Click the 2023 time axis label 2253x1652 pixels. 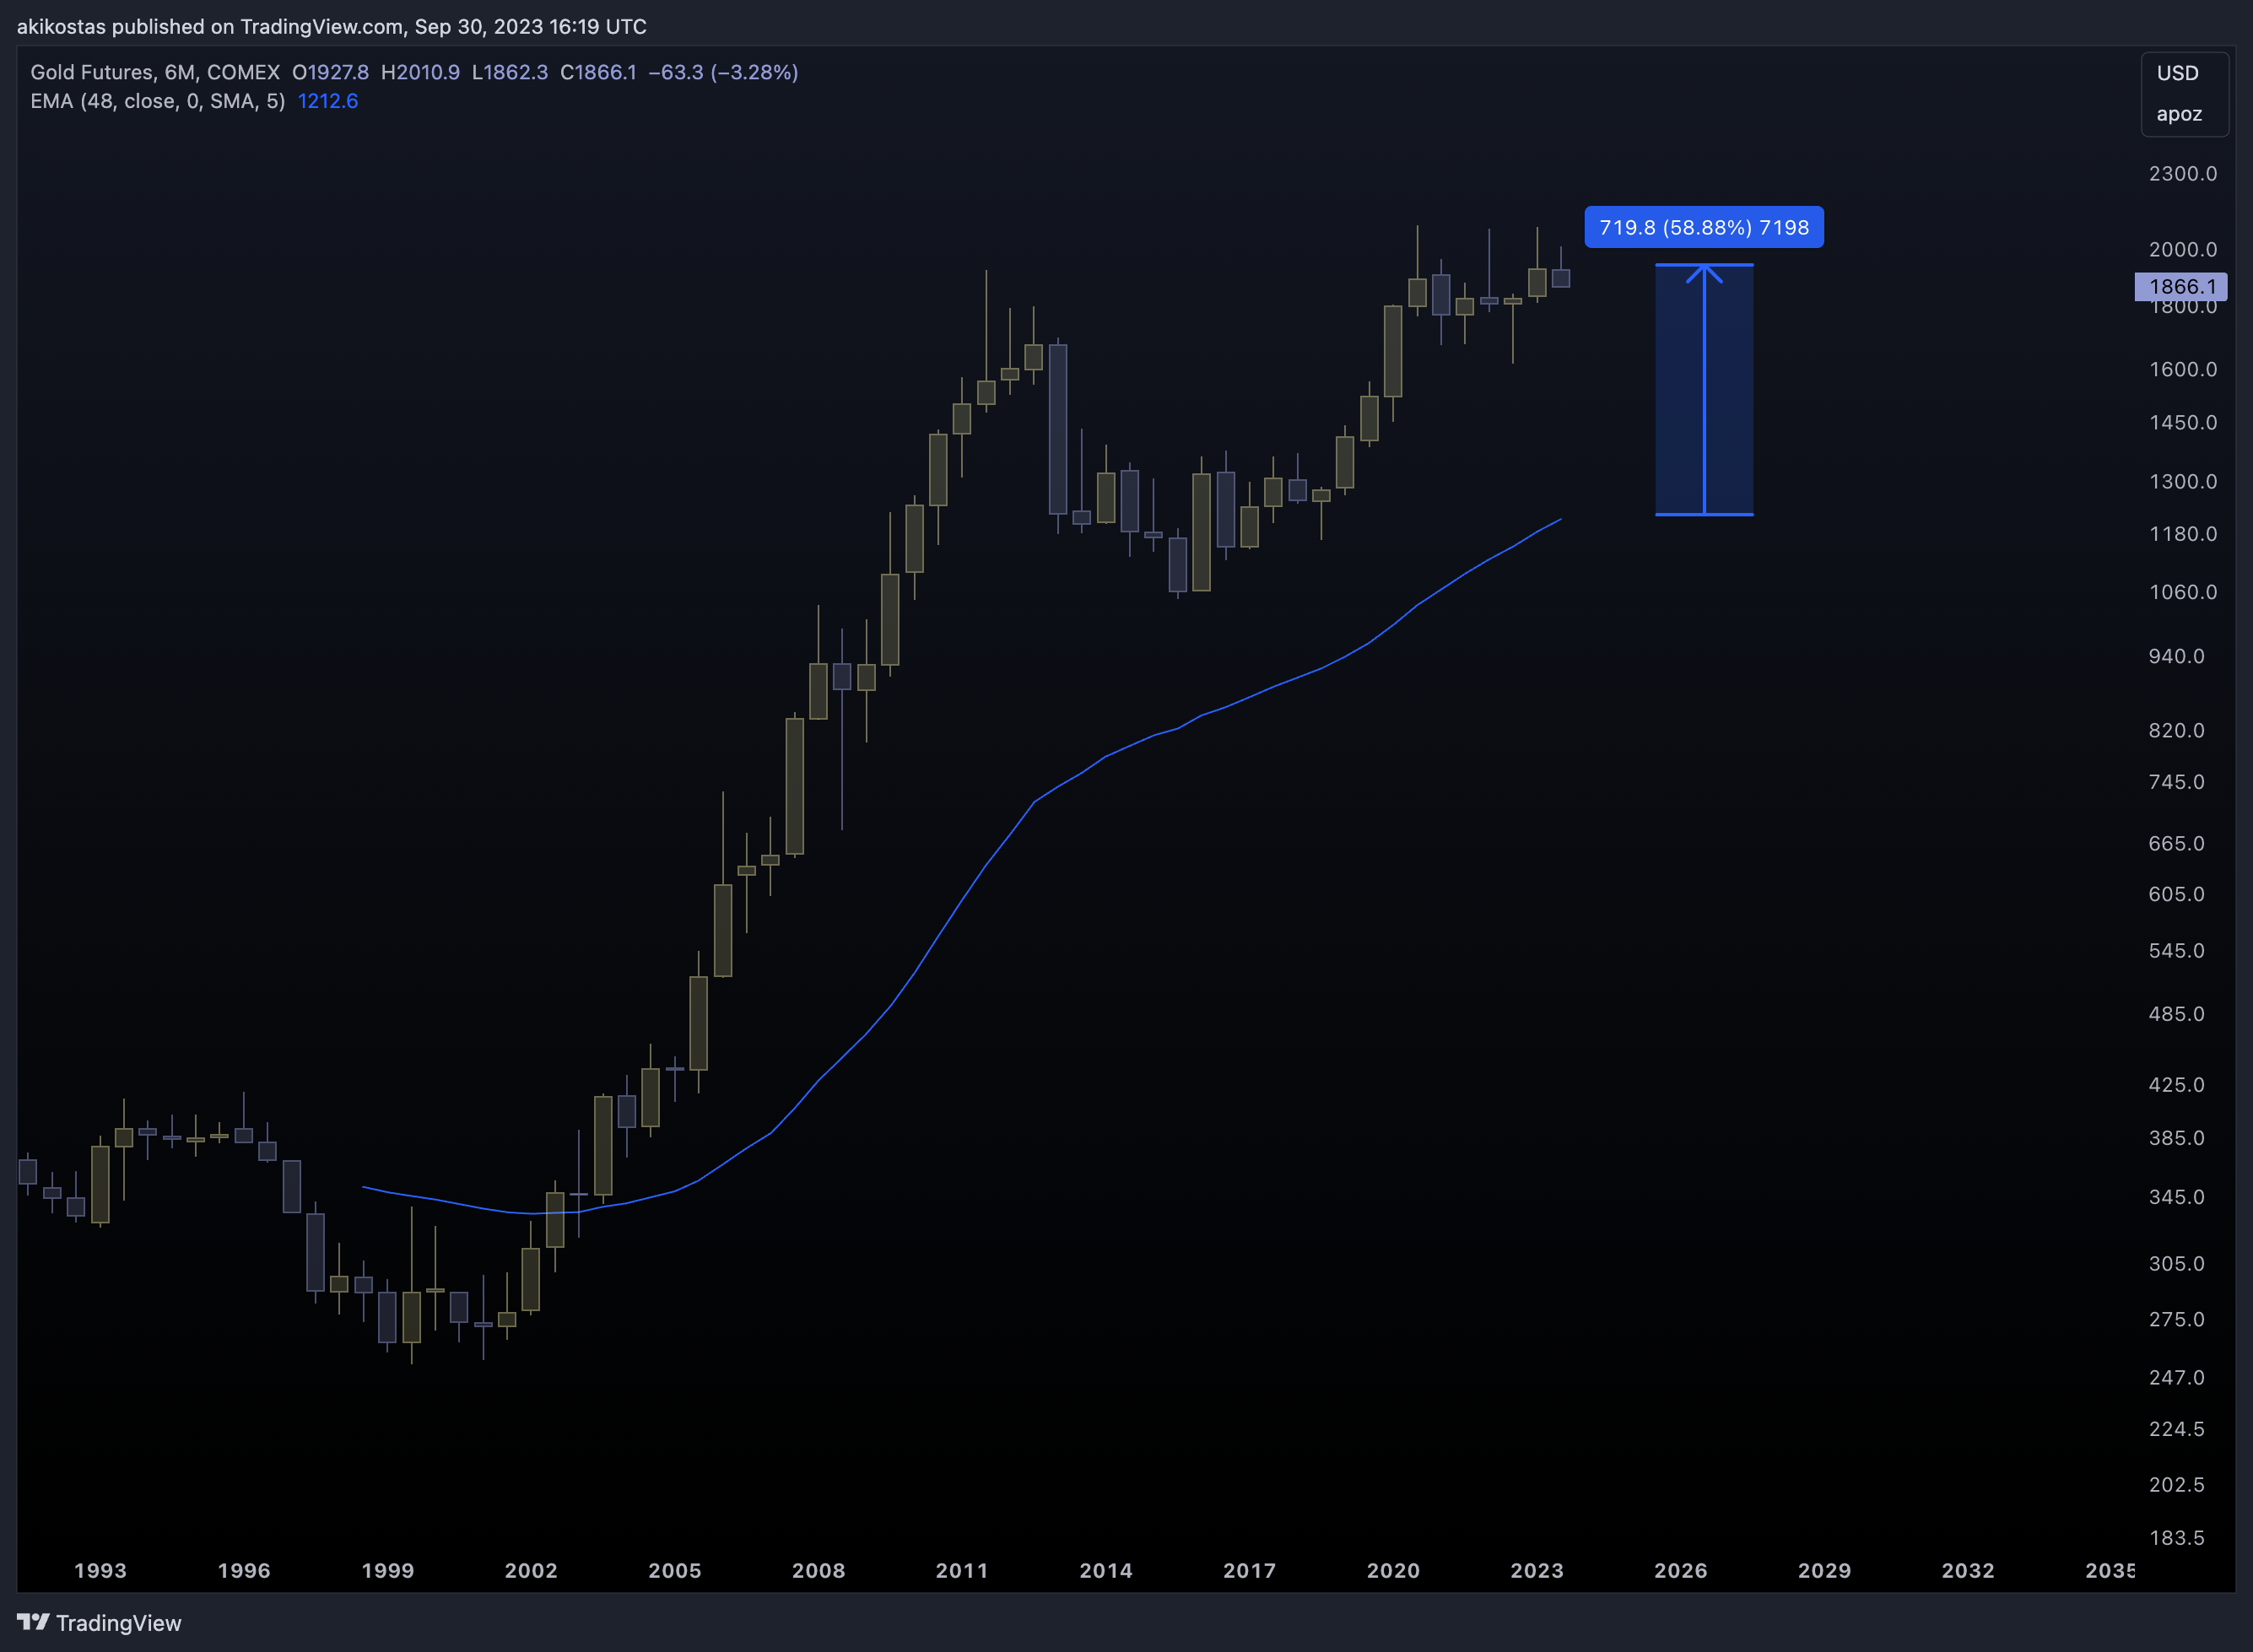tap(1537, 1571)
